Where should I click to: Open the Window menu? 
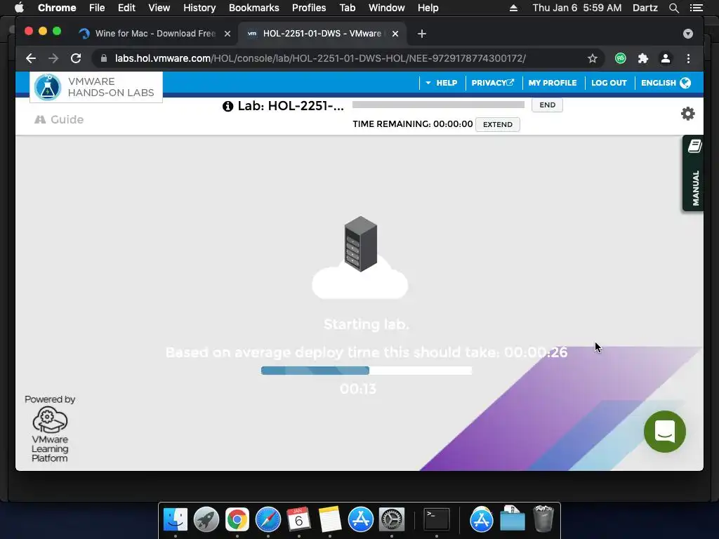click(x=387, y=8)
